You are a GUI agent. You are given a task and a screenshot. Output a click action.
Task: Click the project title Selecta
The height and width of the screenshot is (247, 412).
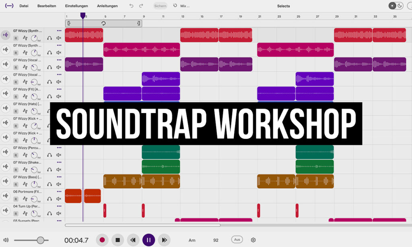[283, 6]
